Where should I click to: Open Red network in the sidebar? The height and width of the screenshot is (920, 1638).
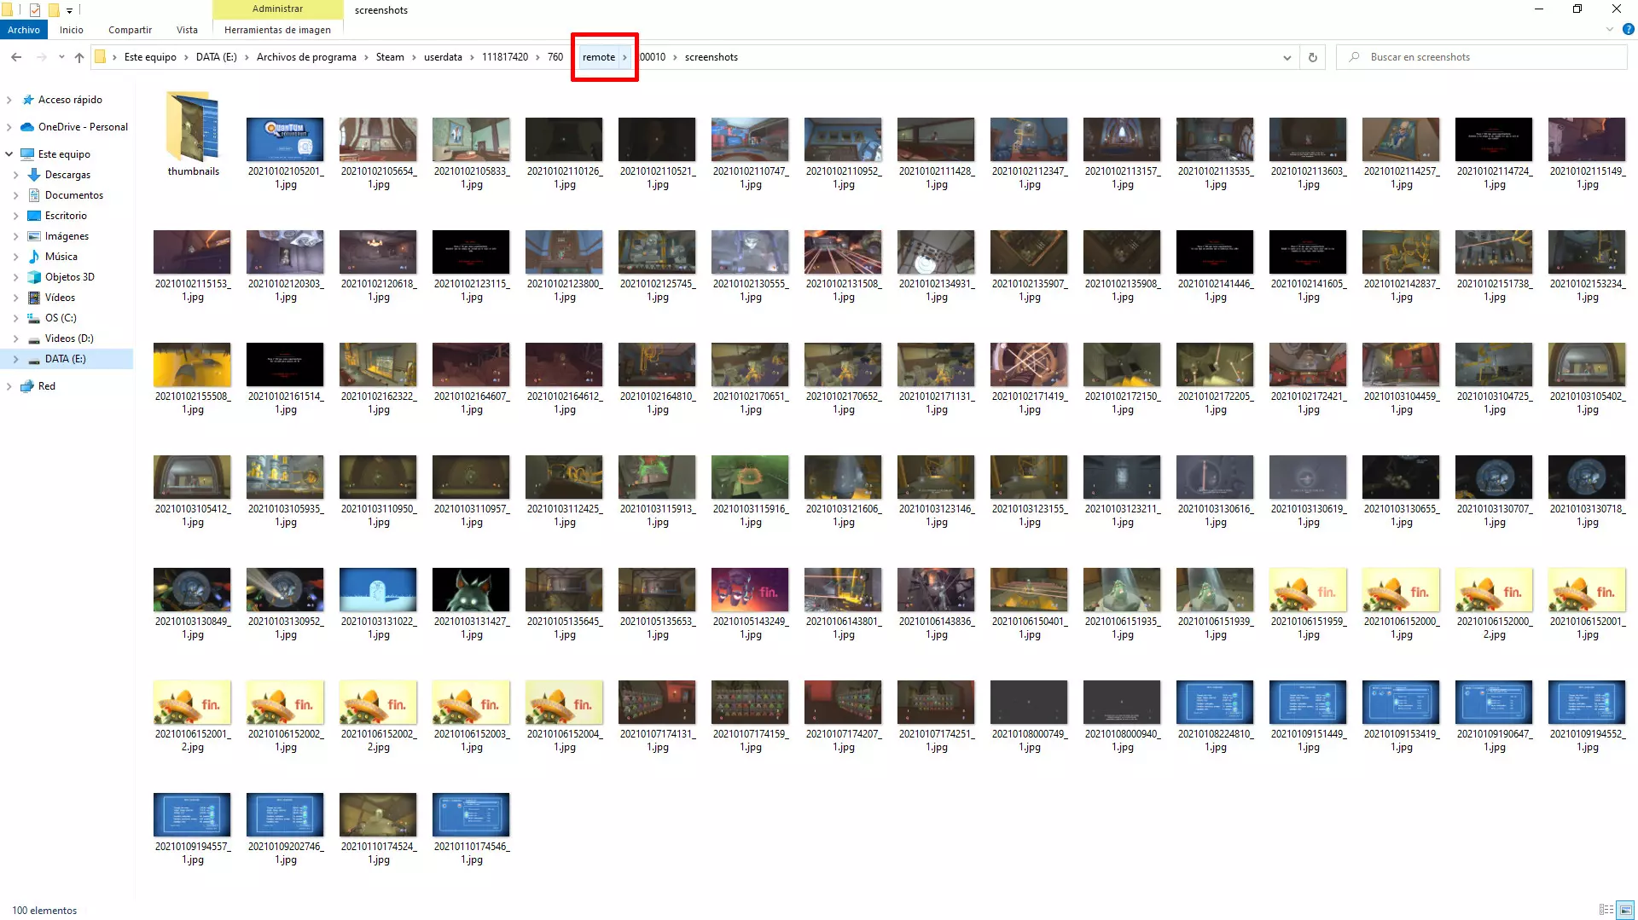[38, 386]
